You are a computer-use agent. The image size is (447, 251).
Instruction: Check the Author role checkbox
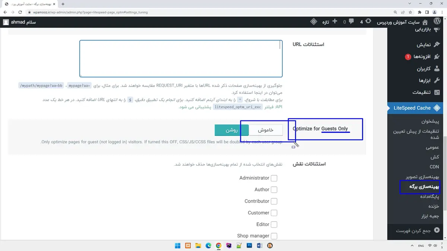[274, 190]
